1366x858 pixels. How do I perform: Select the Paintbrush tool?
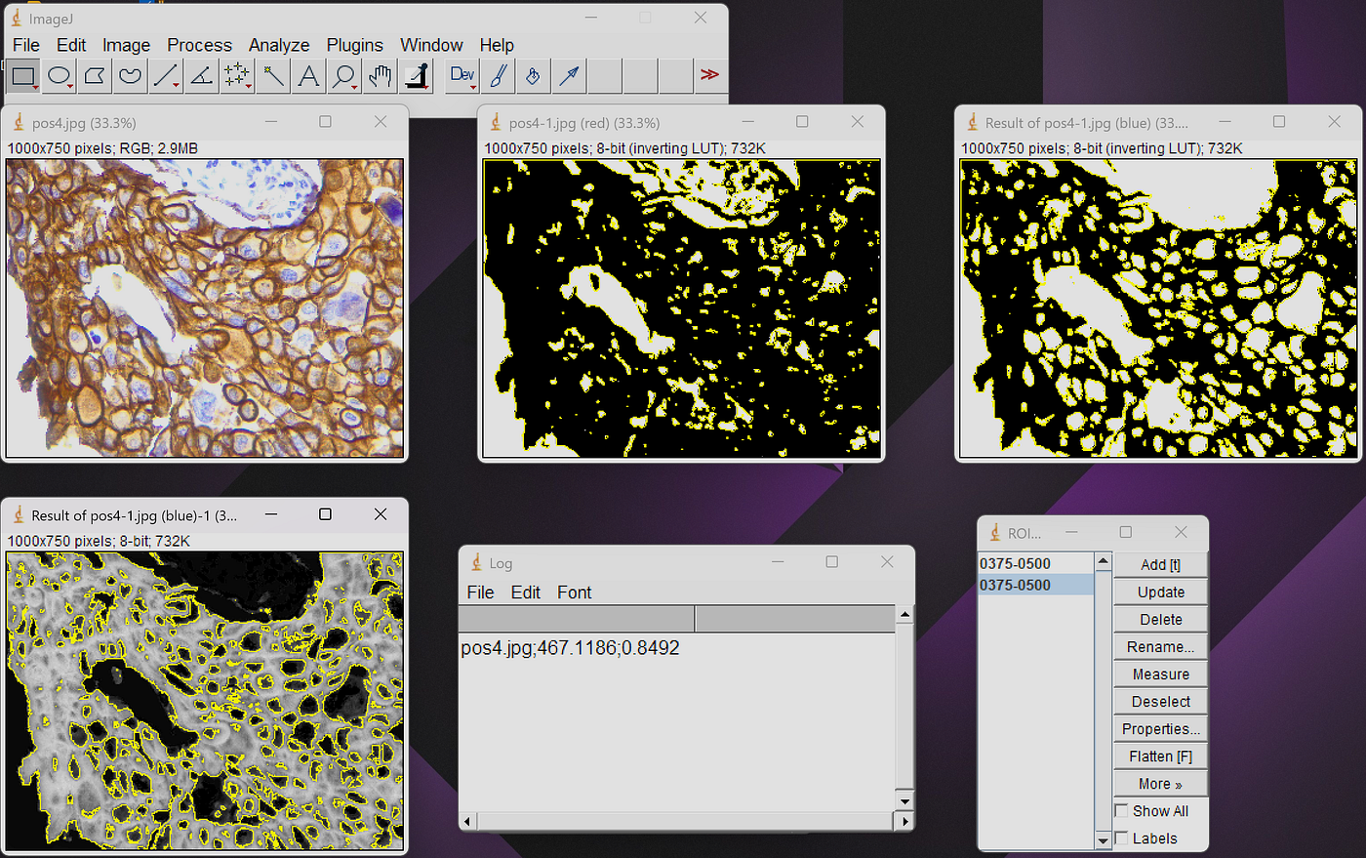click(497, 75)
